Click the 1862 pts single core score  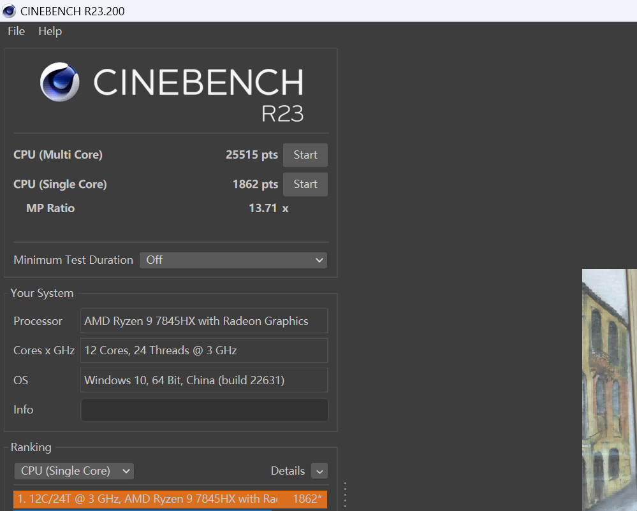(x=255, y=184)
